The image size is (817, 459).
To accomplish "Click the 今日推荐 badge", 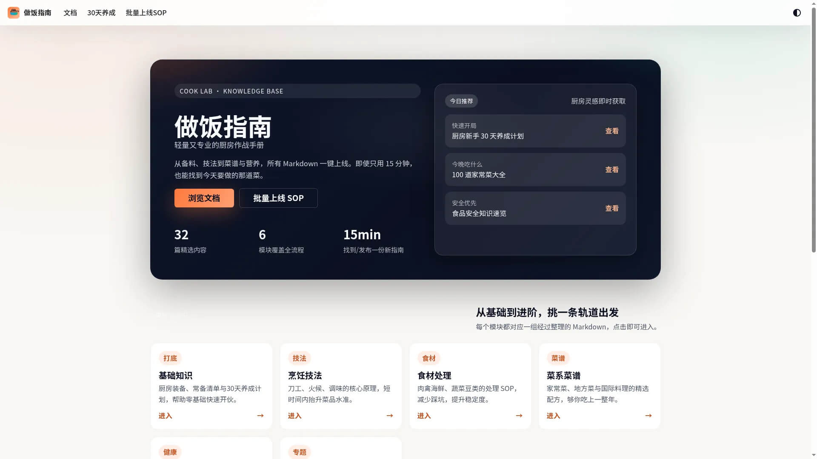I will click(x=461, y=101).
